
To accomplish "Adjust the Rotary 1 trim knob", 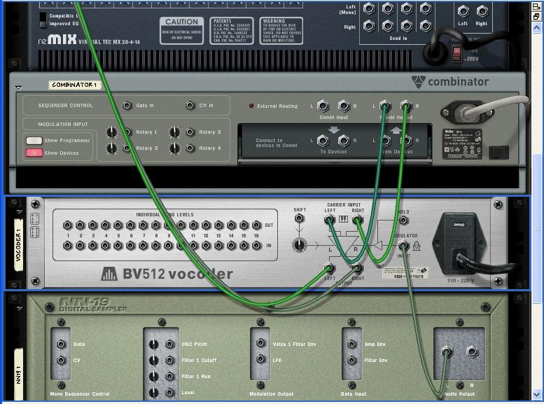I will tap(111, 132).
